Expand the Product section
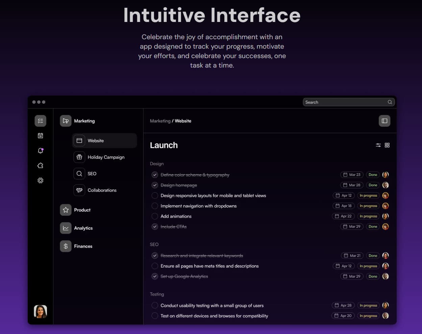This screenshot has width=422, height=334. [x=82, y=210]
